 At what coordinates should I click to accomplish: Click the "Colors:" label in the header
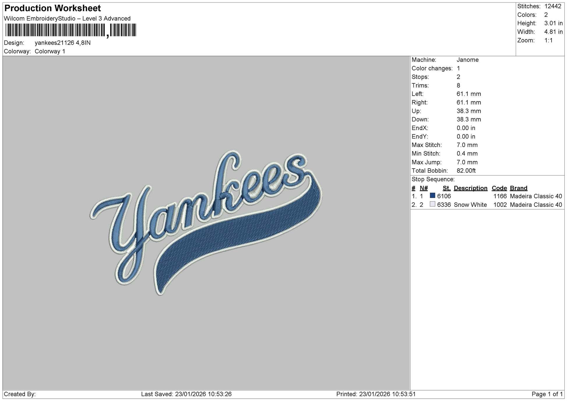point(527,15)
